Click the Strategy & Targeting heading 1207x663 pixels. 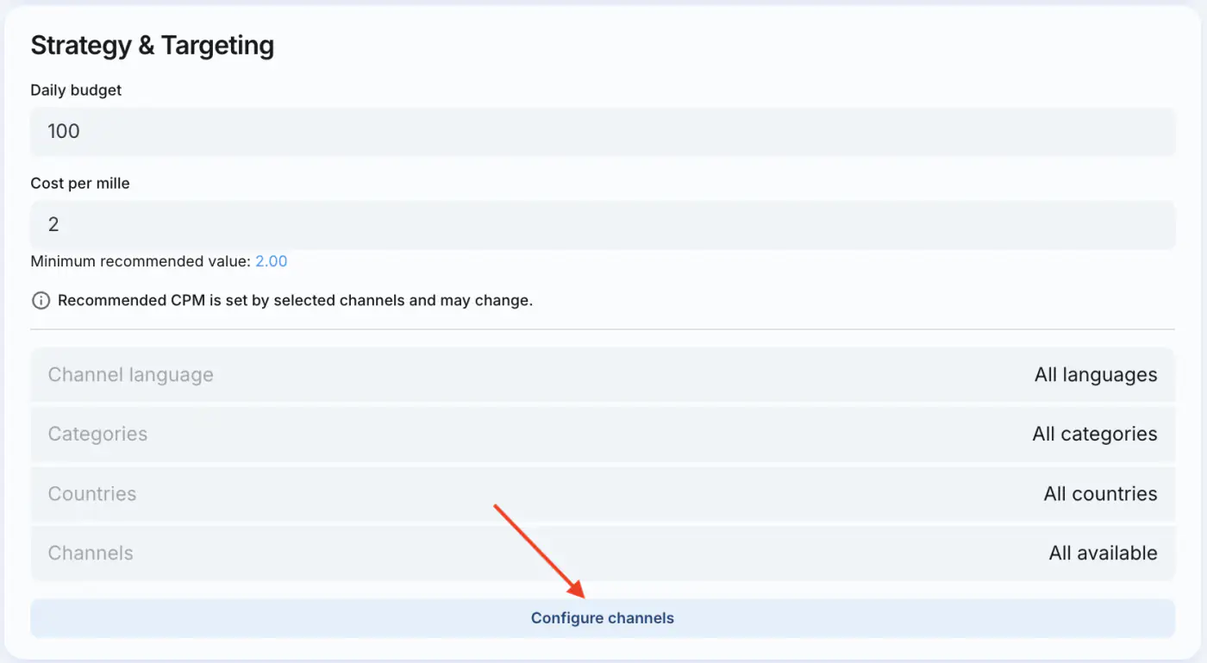153,46
